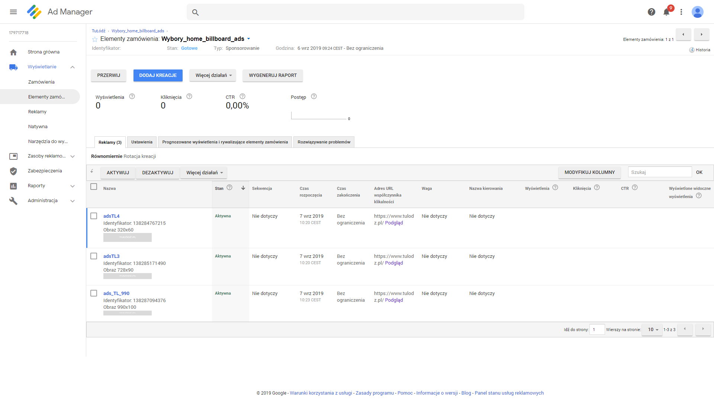
Task: Switch to the Ustawienia tab
Action: (142, 142)
